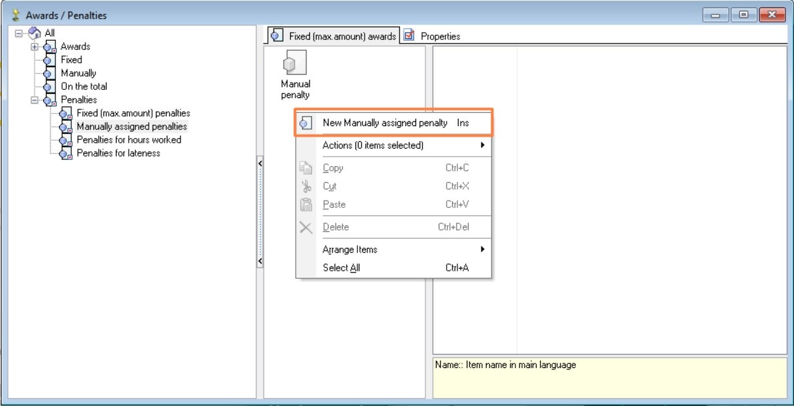The image size is (794, 406).
Task: Switch to the Properties tab
Action: (433, 36)
